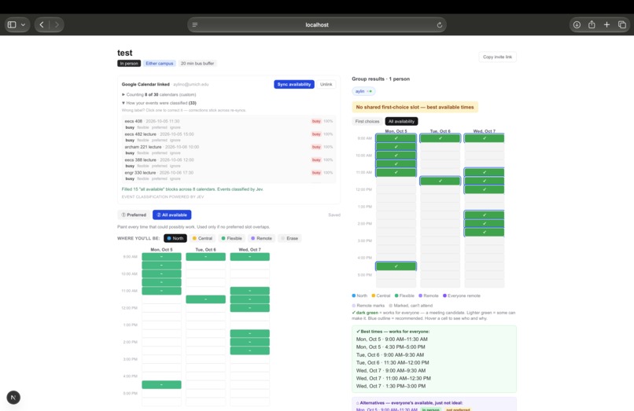Click busy badge on eecs 408 row

click(316, 121)
